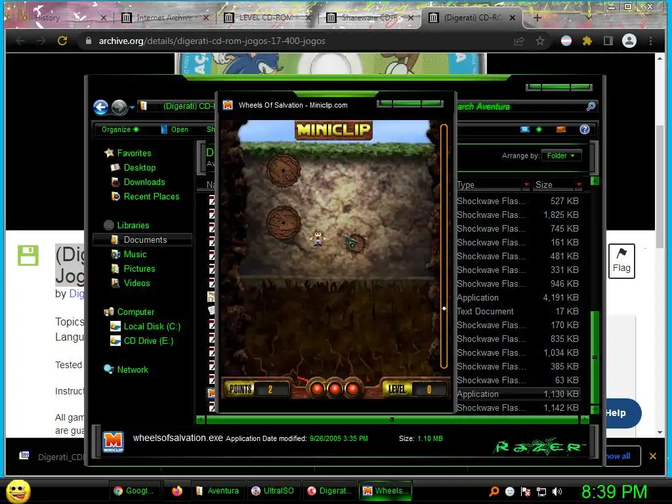
Task: Click the volume speaker tray icon
Action: click(557, 492)
